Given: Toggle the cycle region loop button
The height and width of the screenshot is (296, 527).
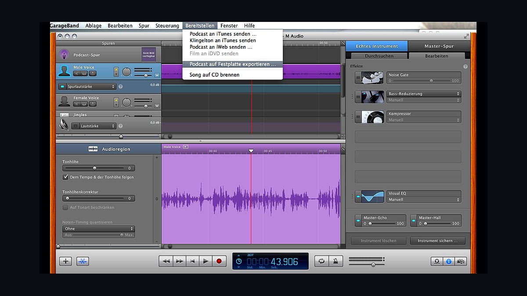Looking at the screenshot, I should pyautogui.click(x=321, y=261).
